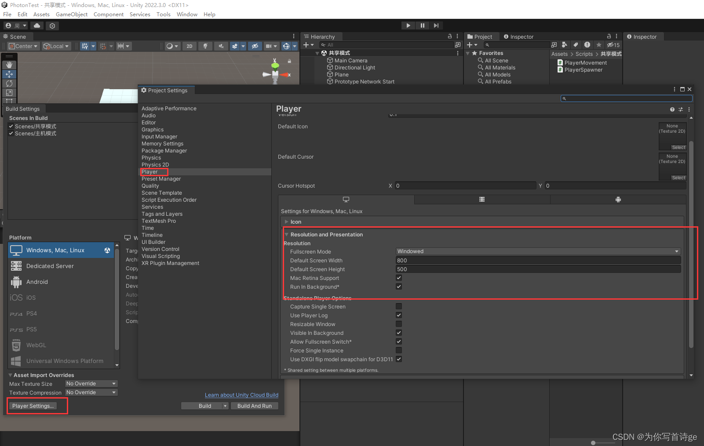This screenshot has width=704, height=446.
Task: Click the Pause button
Action: 422,25
